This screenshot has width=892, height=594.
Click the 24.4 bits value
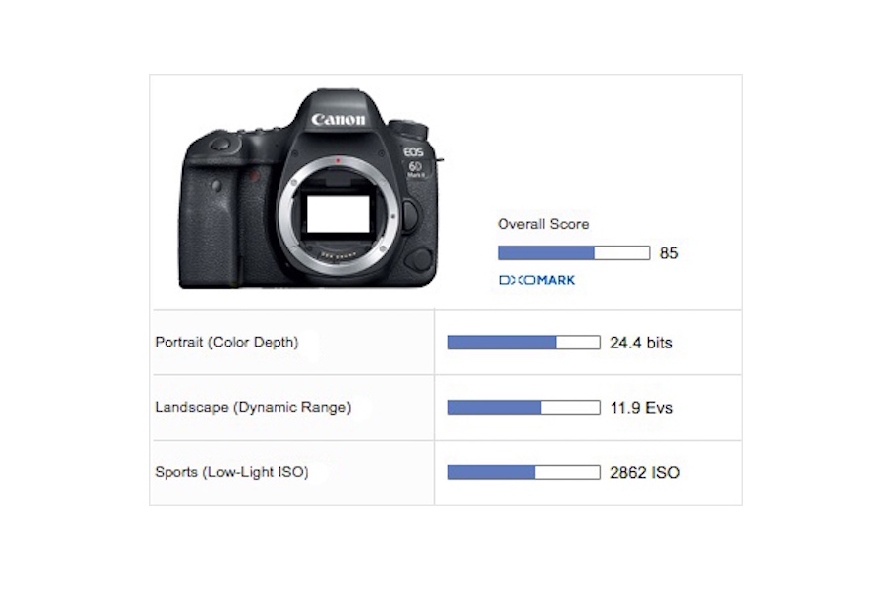pos(641,343)
